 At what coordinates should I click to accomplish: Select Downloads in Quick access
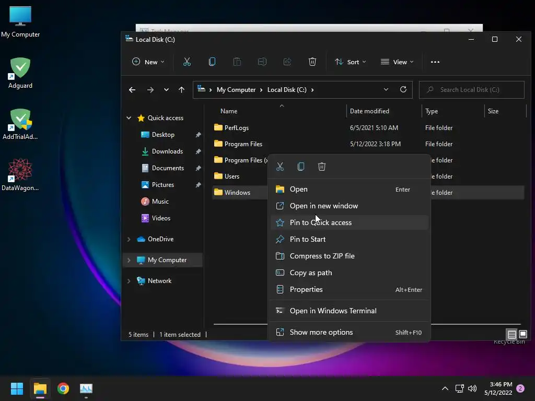tap(167, 151)
